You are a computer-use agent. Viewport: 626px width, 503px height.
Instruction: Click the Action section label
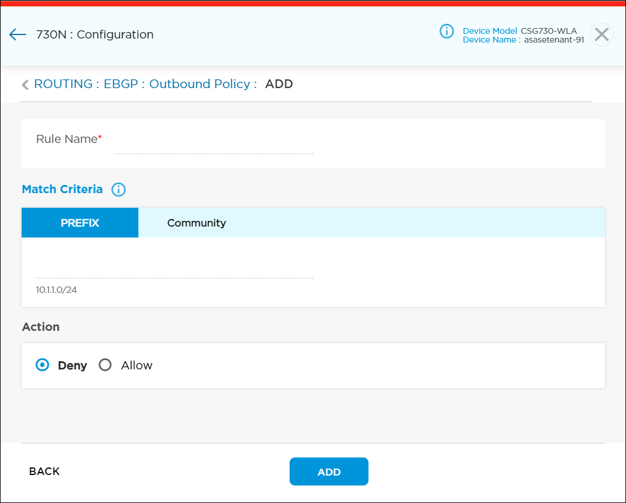[41, 327]
